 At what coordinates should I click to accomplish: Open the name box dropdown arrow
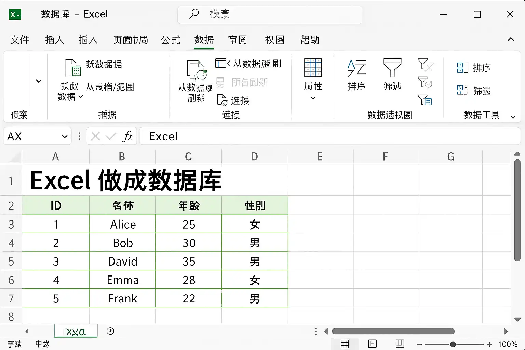pyautogui.click(x=64, y=137)
